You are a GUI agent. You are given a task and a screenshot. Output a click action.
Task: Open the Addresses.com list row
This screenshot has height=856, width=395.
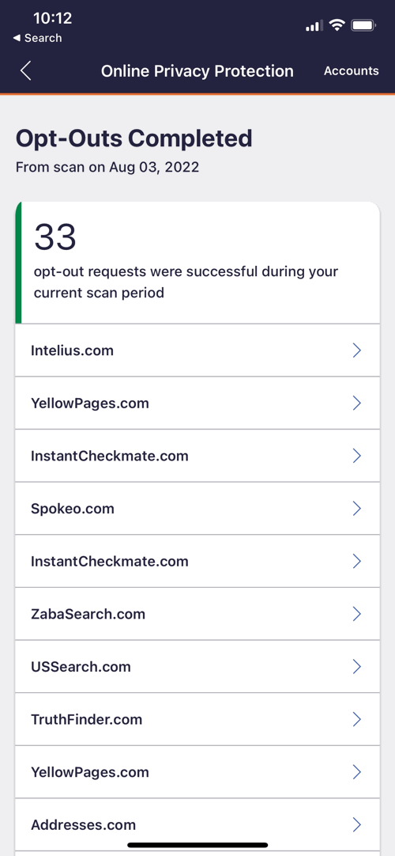tap(197, 824)
